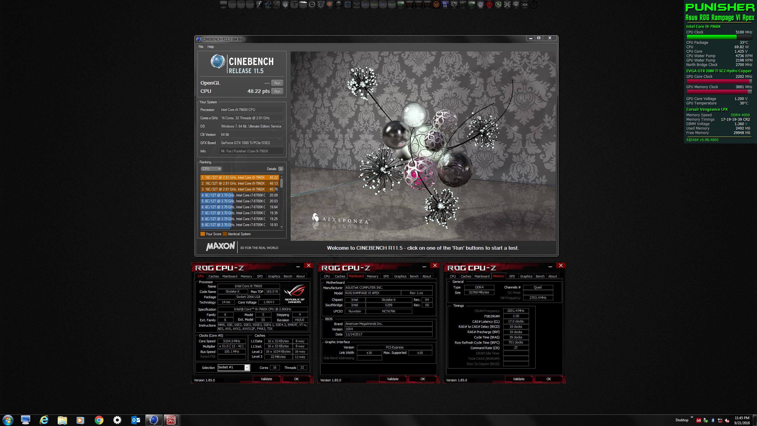Click the rendered Cinebench scene image
Screen dimensions: 757x426
[x=423, y=146]
